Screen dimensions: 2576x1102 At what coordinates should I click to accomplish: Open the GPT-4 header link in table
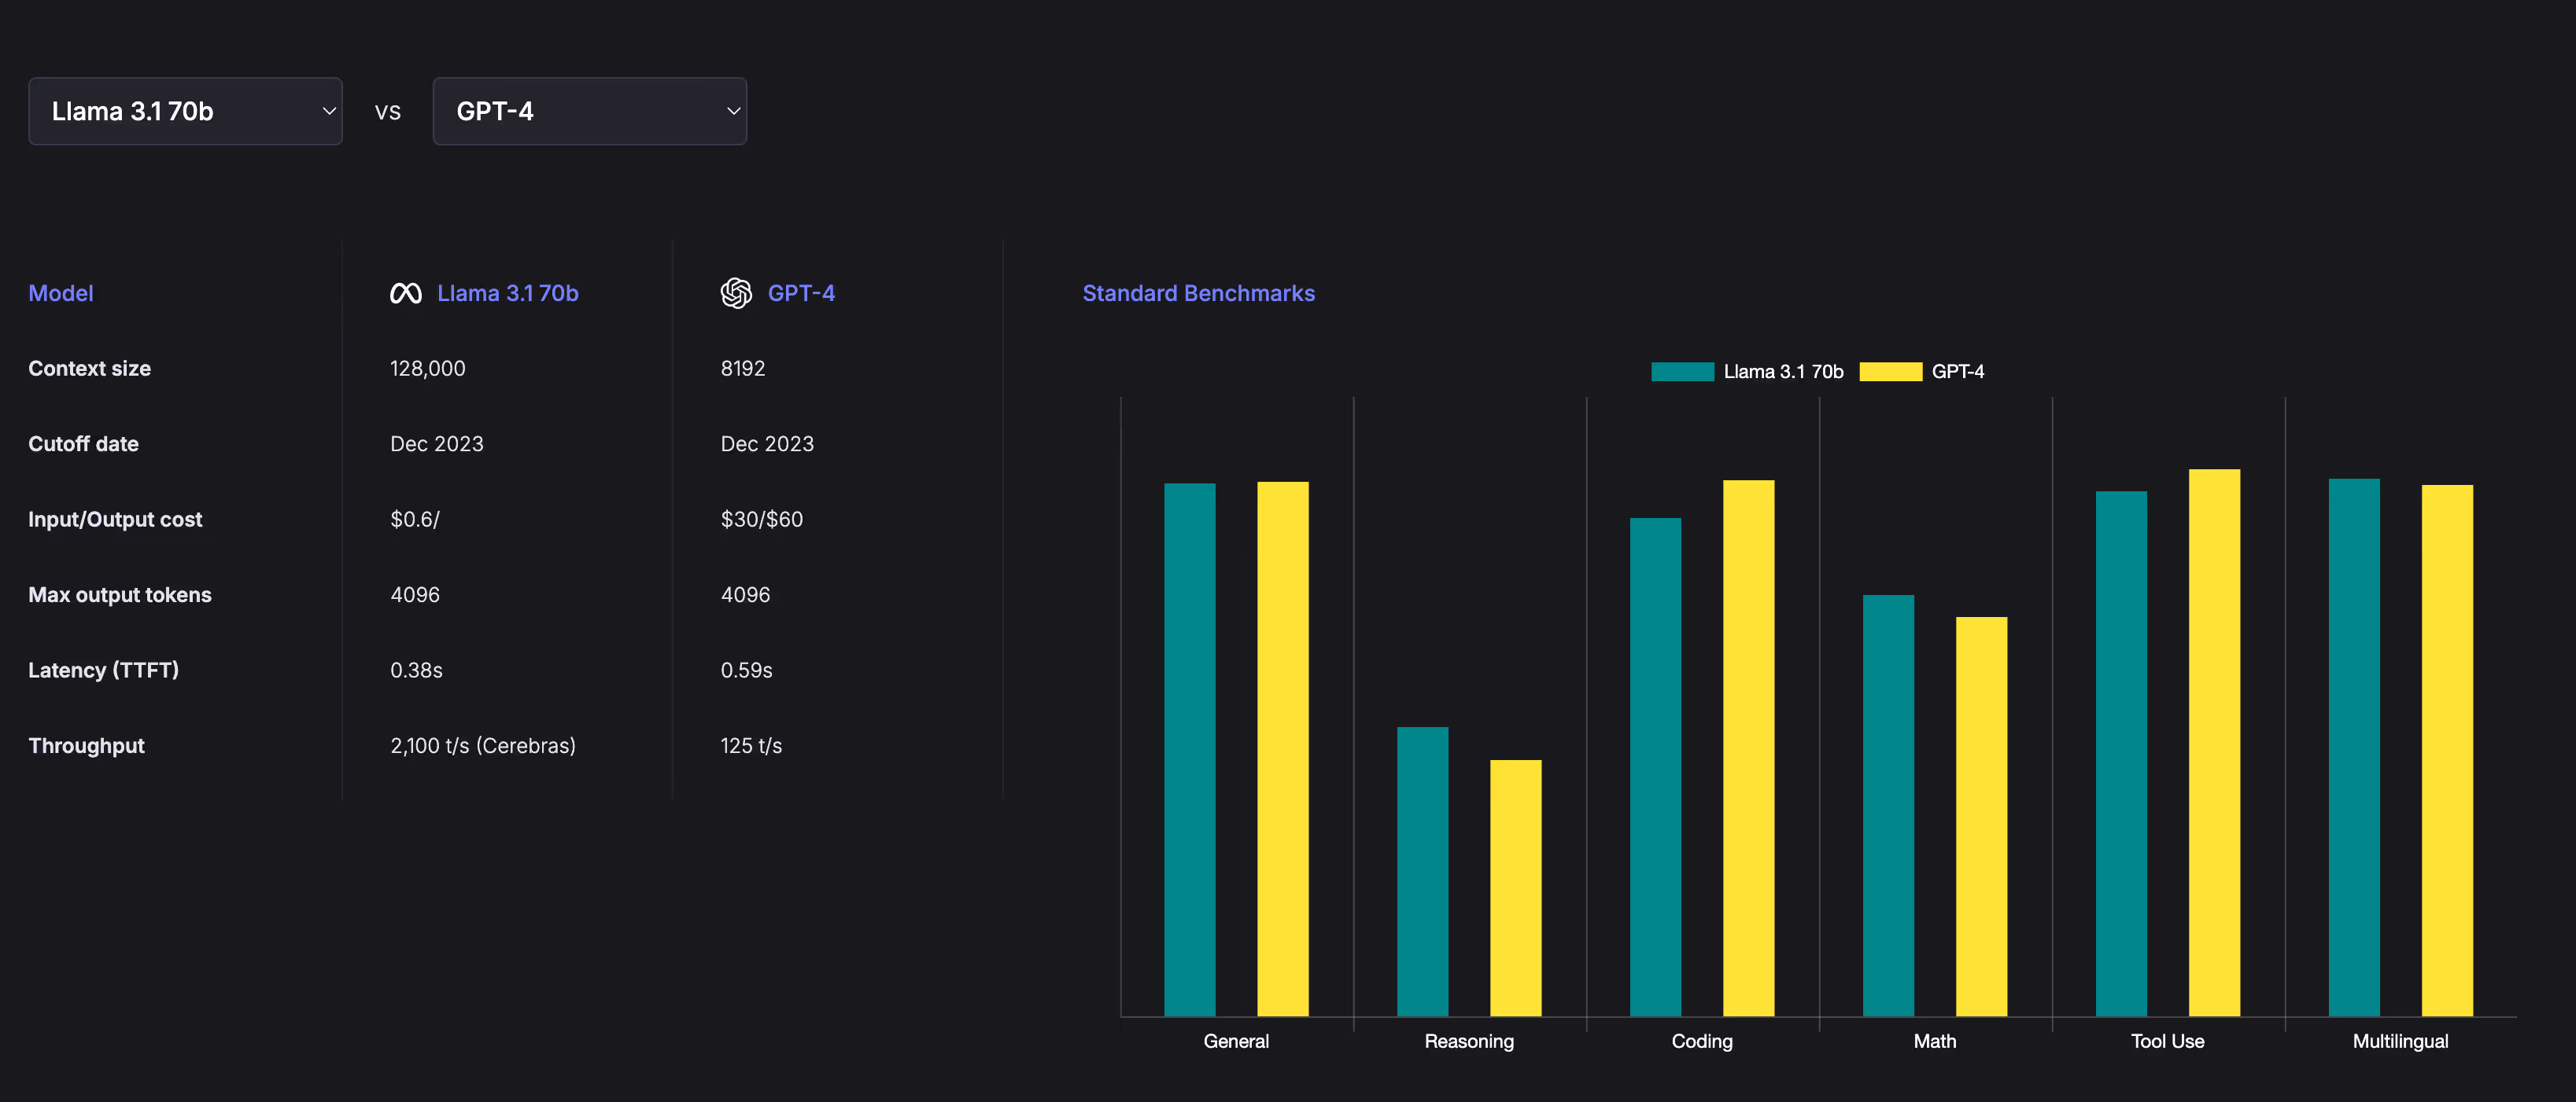coord(801,292)
